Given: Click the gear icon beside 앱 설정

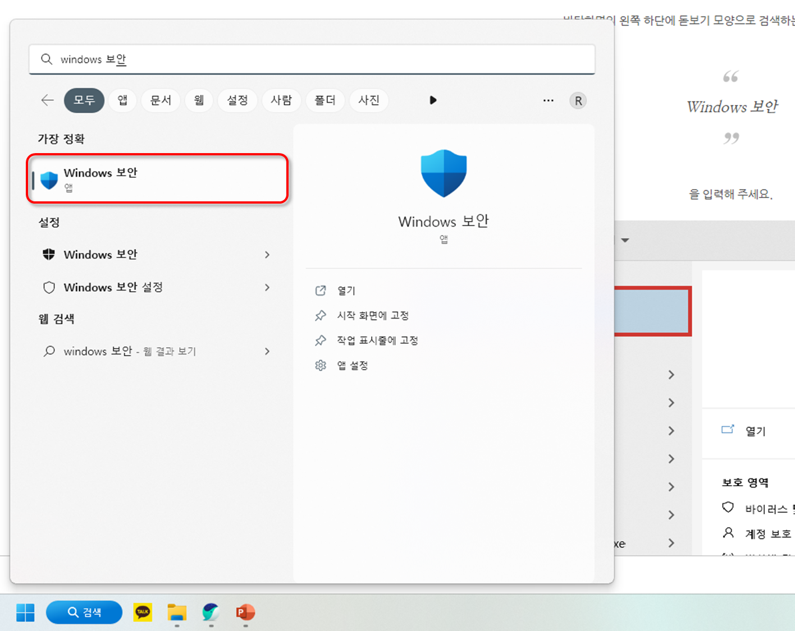Looking at the screenshot, I should click(321, 366).
